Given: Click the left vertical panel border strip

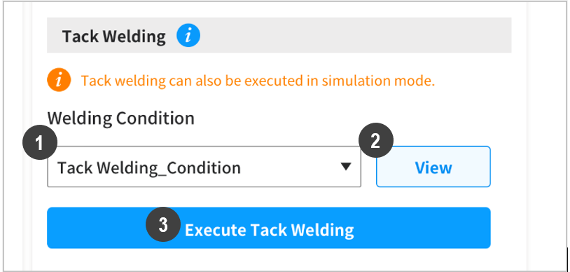Looking at the screenshot, I should 27,136.
